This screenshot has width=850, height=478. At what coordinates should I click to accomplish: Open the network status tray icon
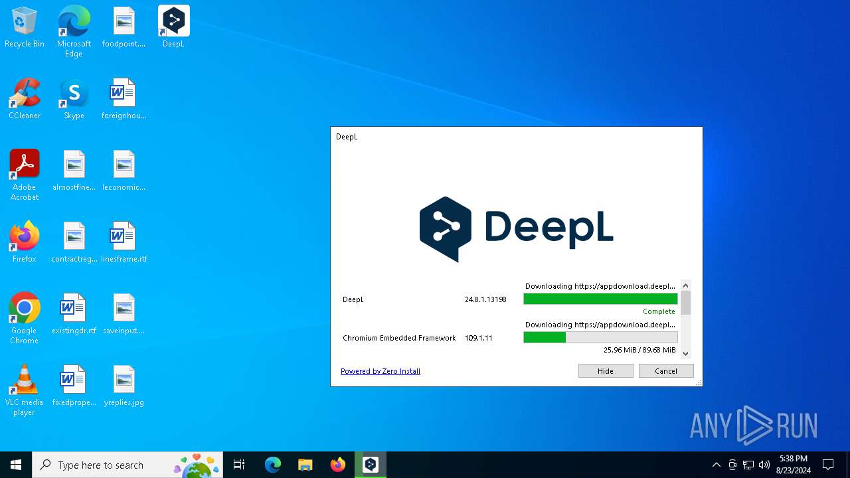[748, 465]
